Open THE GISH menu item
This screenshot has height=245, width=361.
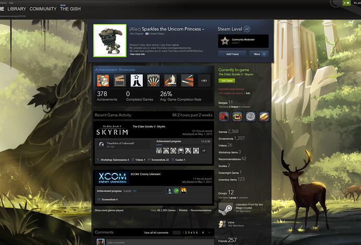71,9
